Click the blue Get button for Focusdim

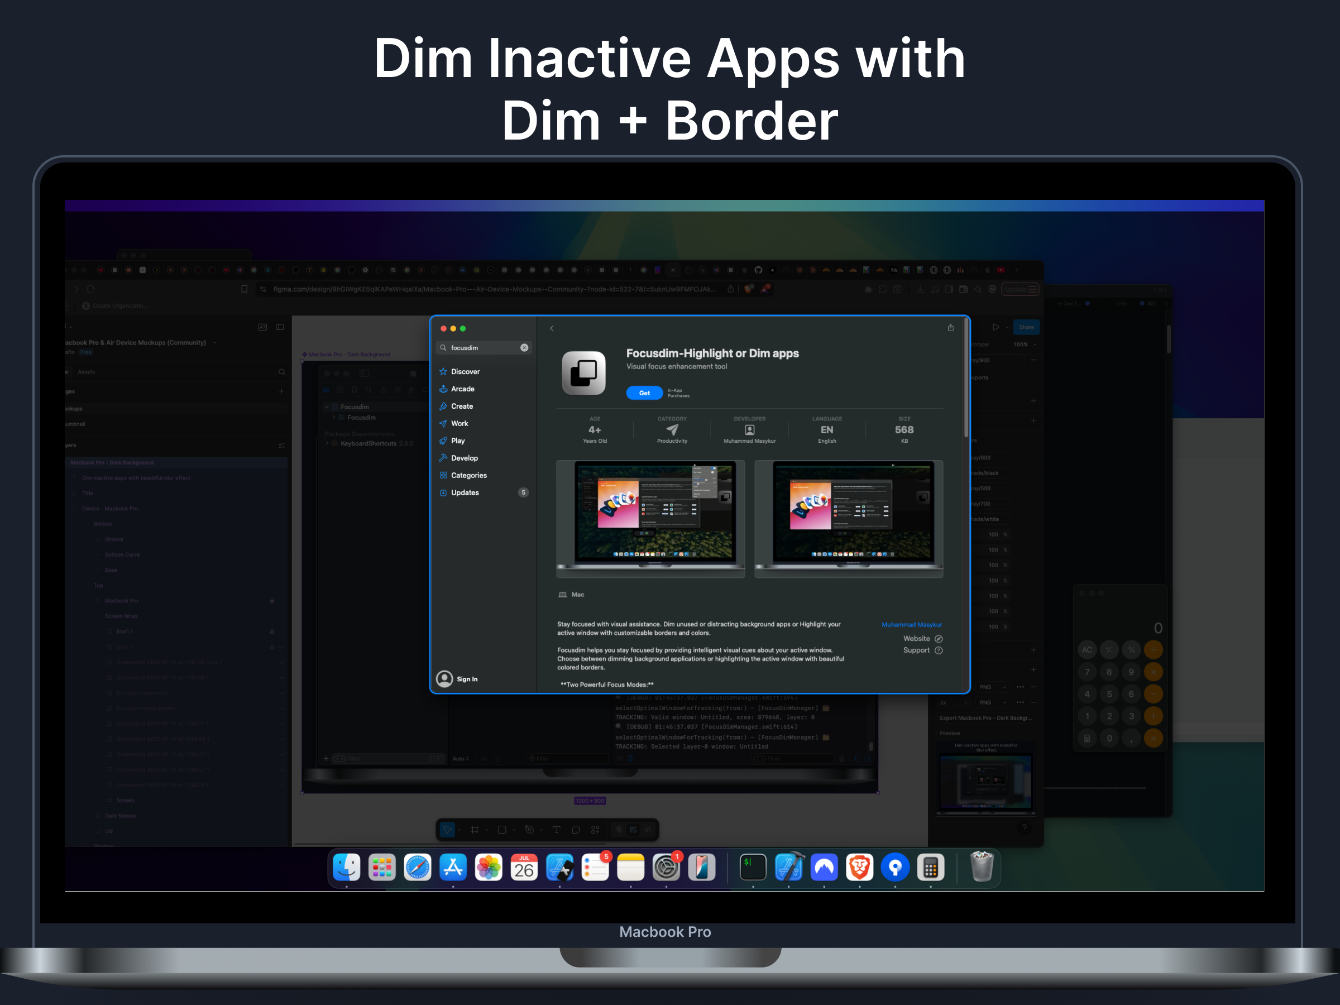(644, 393)
